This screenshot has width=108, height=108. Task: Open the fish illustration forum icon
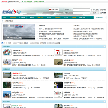pos(7,52)
